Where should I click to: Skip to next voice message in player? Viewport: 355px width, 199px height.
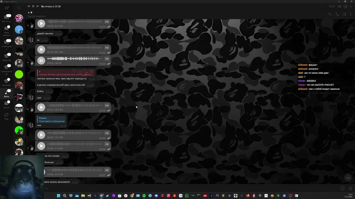[x=38, y=6]
